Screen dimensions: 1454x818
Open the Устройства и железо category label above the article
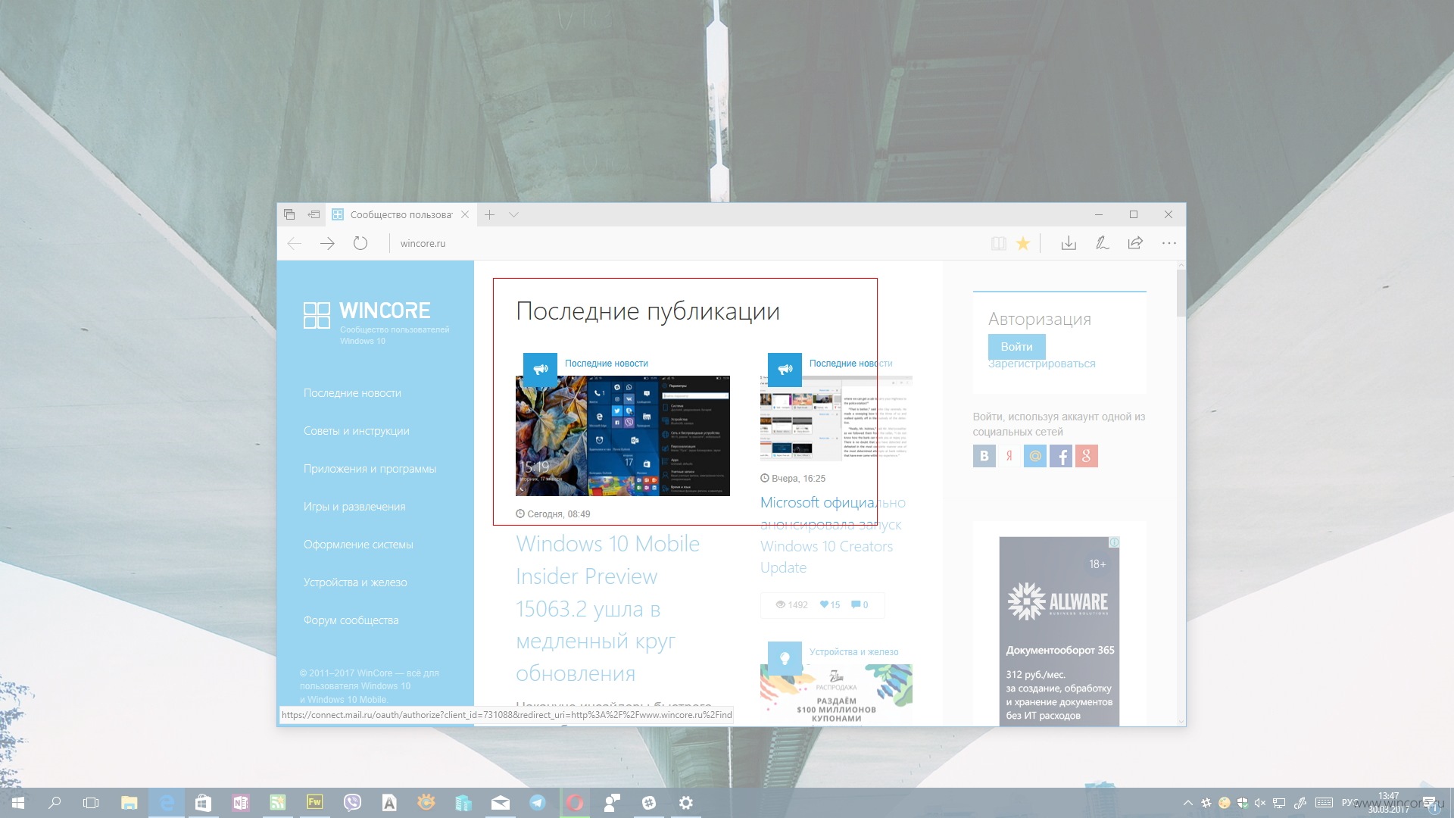[x=853, y=652]
